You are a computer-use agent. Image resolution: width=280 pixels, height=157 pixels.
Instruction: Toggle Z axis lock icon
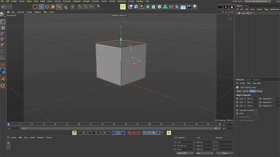pyautogui.click(x=91, y=7)
